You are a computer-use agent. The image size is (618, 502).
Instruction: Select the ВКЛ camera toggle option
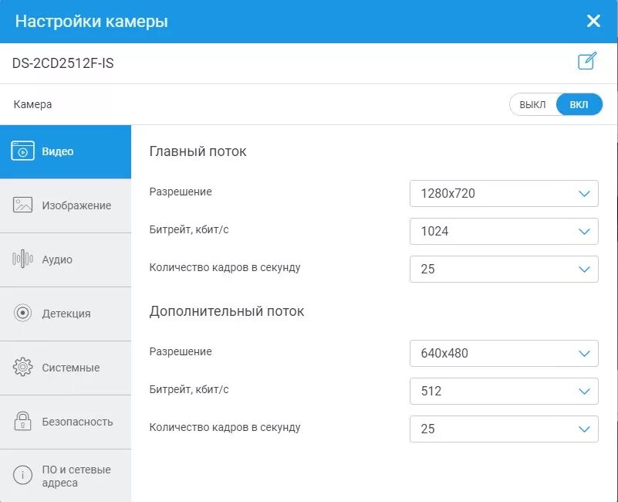coord(579,105)
